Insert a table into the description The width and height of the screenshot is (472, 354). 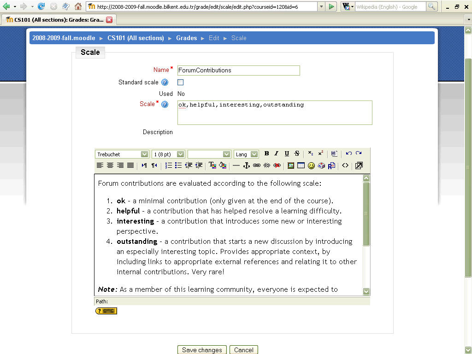click(x=301, y=165)
